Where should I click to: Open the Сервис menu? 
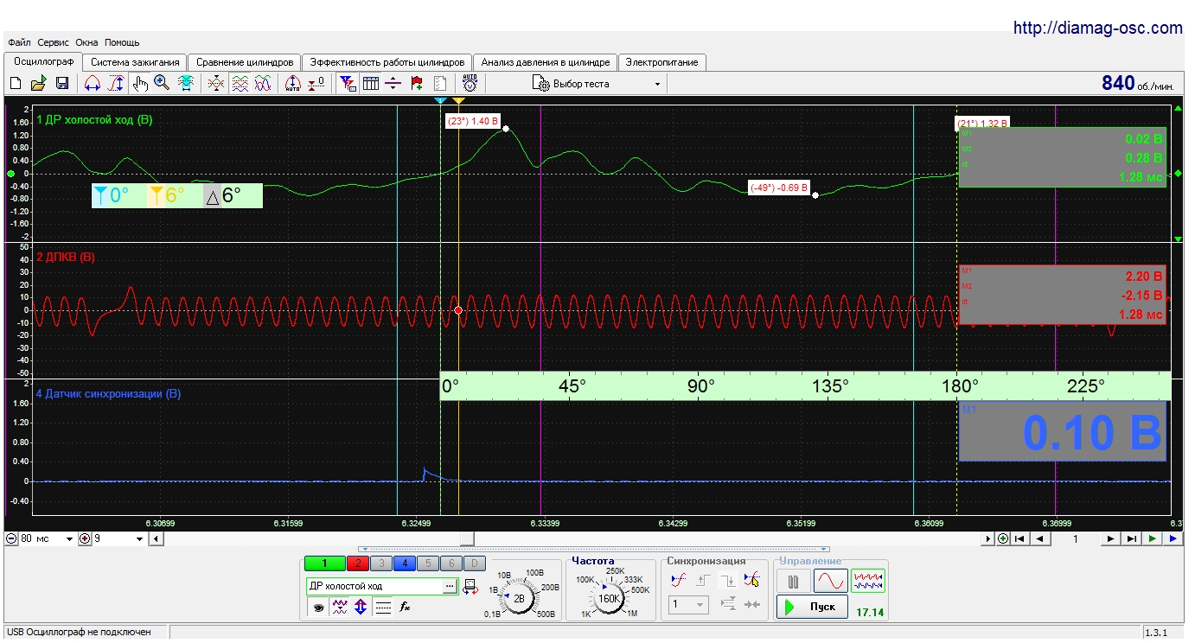[x=54, y=42]
